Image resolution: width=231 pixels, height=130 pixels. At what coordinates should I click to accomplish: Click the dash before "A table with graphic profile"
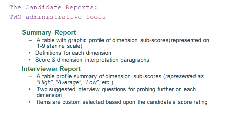(30, 40)
